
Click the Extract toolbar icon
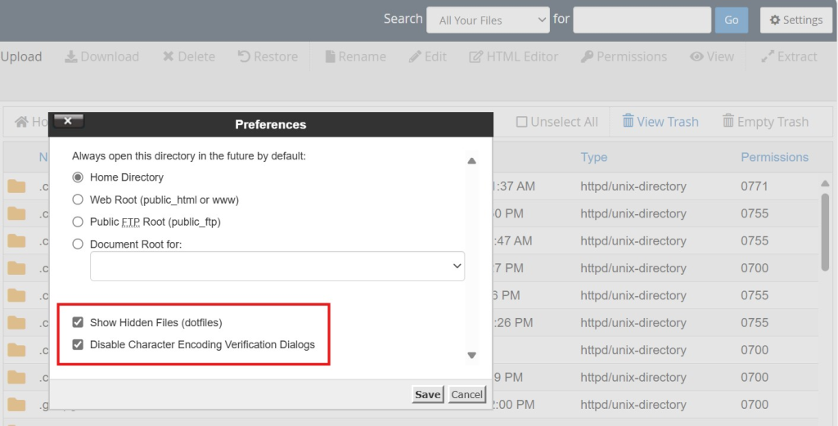tap(768, 57)
